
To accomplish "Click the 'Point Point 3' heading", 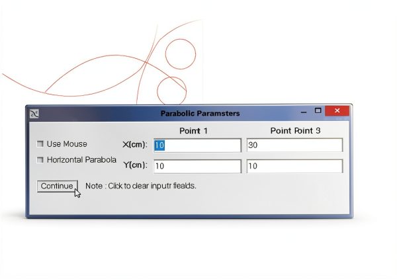I will pos(296,130).
